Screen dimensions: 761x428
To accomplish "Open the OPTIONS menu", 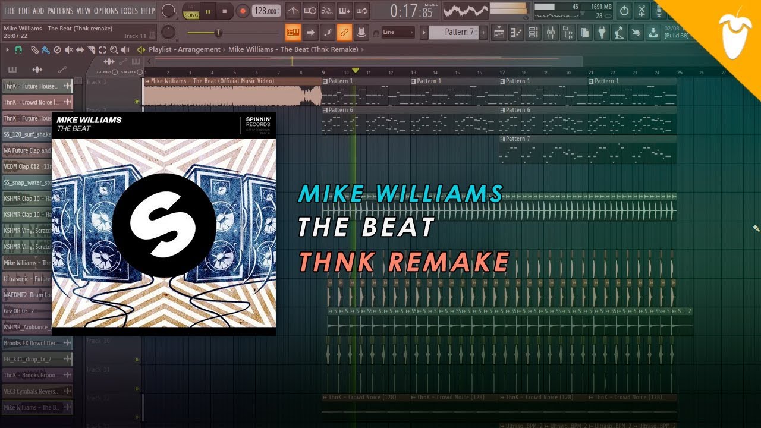I will pos(106,11).
